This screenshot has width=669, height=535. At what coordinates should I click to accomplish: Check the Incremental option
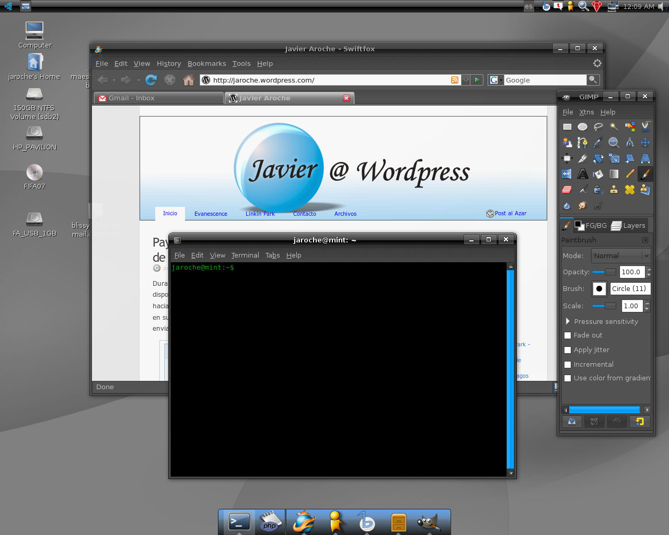tap(568, 365)
